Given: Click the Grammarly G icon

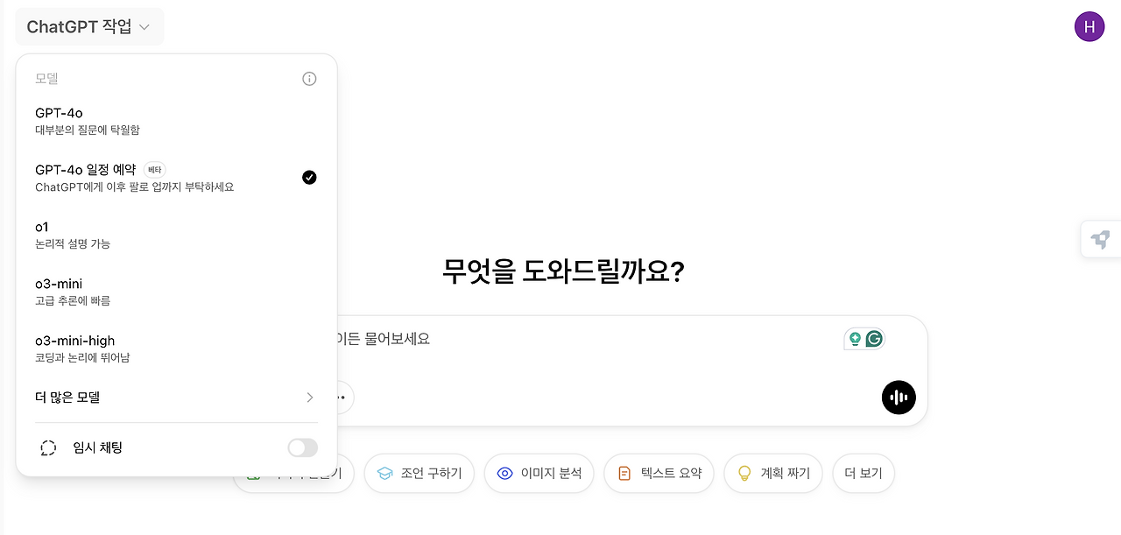Looking at the screenshot, I should (x=874, y=339).
